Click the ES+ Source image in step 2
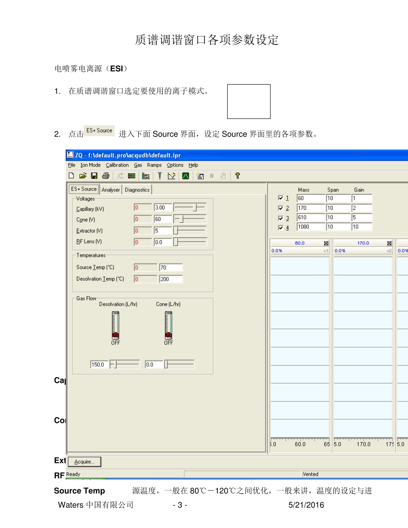The width and height of the screenshot is (408, 528). 99,130
